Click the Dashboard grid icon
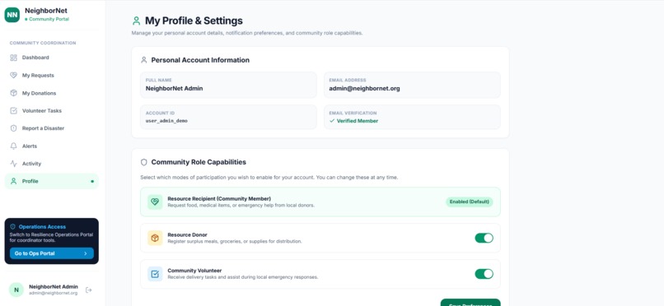Screen dimensions: 664x306 coord(13,58)
